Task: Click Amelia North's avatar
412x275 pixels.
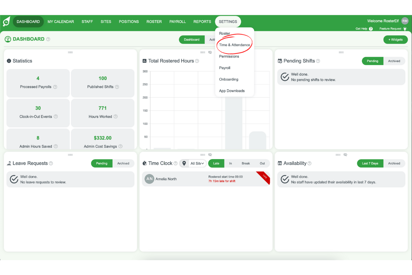Action: tap(149, 179)
